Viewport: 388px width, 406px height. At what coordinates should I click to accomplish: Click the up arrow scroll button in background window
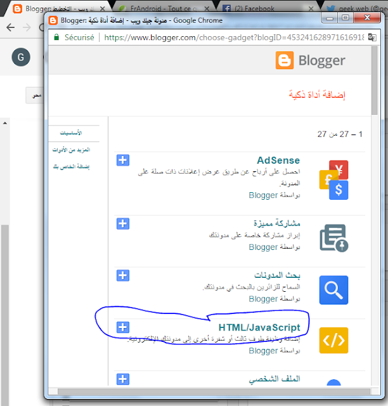(x=4, y=123)
